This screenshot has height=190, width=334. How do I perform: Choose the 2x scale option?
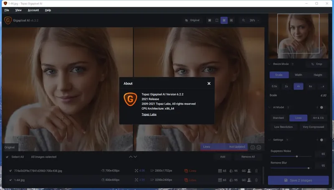[x=286, y=86]
